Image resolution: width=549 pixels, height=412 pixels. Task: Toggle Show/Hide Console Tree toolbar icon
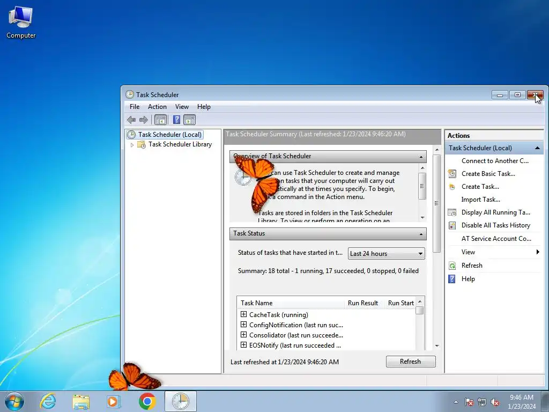(x=160, y=120)
